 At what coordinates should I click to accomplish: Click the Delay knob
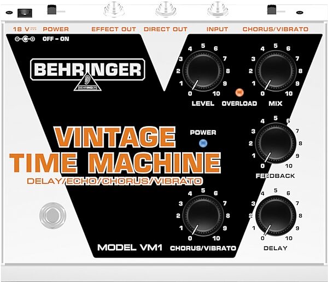point(276,215)
